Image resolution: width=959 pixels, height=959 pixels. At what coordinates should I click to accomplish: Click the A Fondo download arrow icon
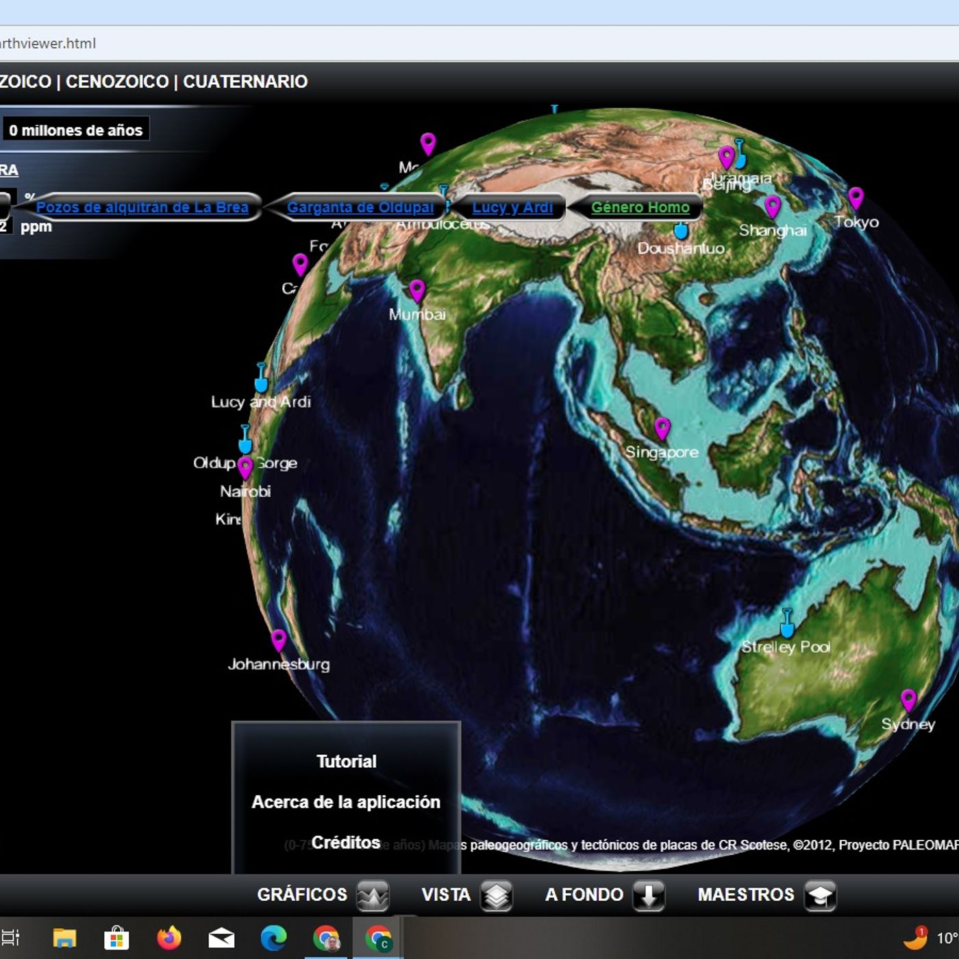(649, 895)
